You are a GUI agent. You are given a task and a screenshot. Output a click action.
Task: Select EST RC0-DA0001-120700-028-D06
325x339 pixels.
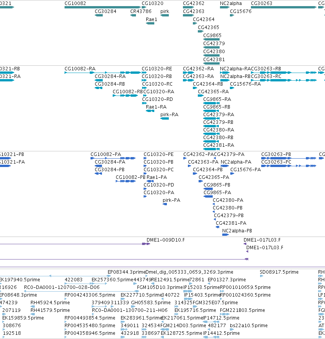click(x=62, y=287)
